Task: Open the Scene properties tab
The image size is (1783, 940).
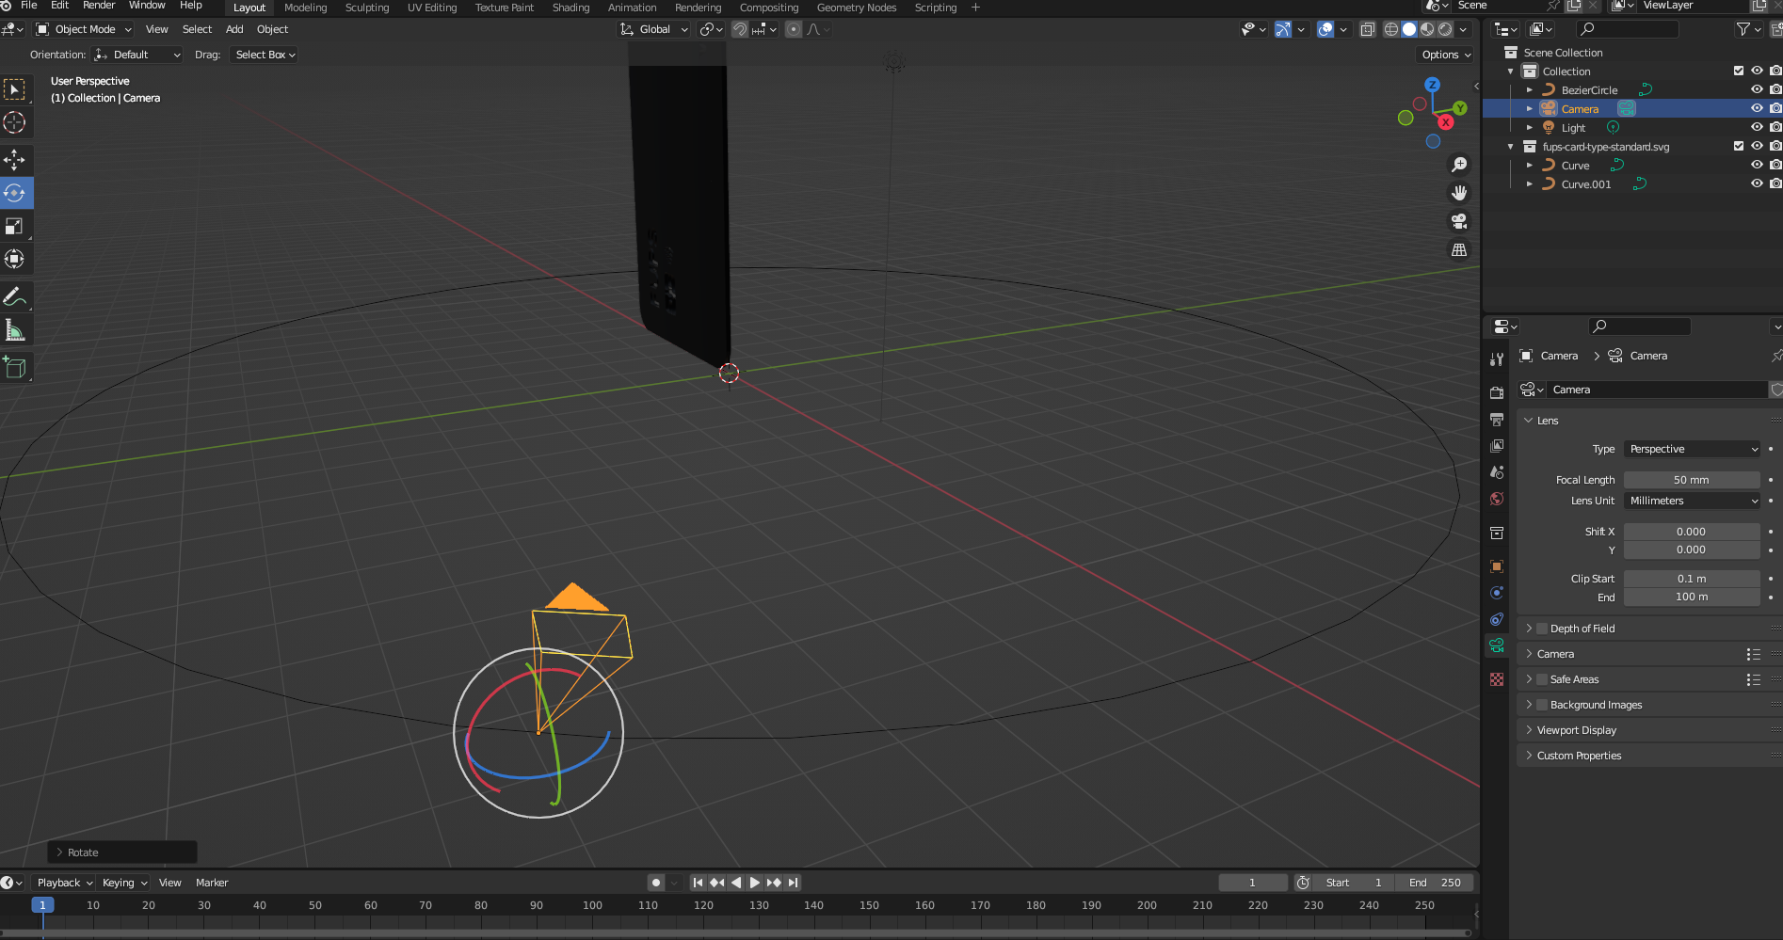Action: [1497, 472]
